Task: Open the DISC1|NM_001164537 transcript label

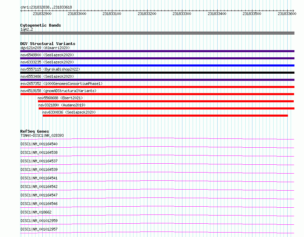Action: pos(39,161)
